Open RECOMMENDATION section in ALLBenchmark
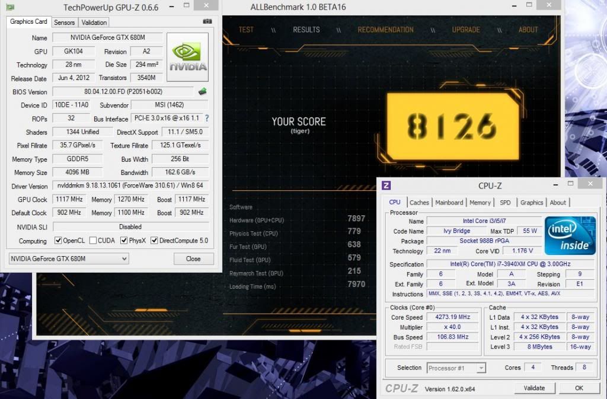This screenshot has height=399, width=607. 385,30
